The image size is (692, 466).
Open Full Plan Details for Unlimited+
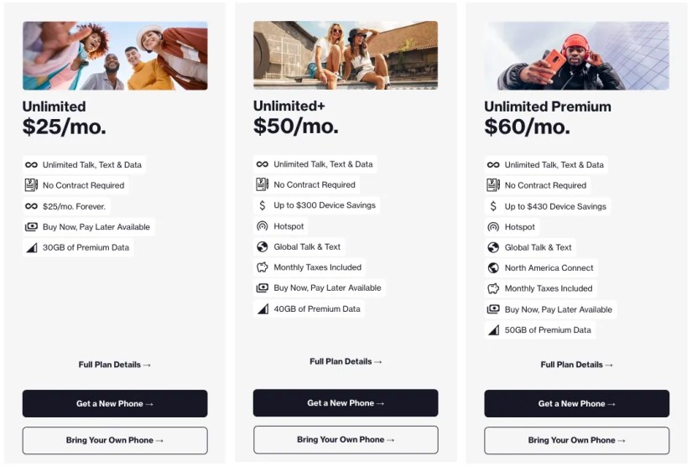tap(346, 361)
